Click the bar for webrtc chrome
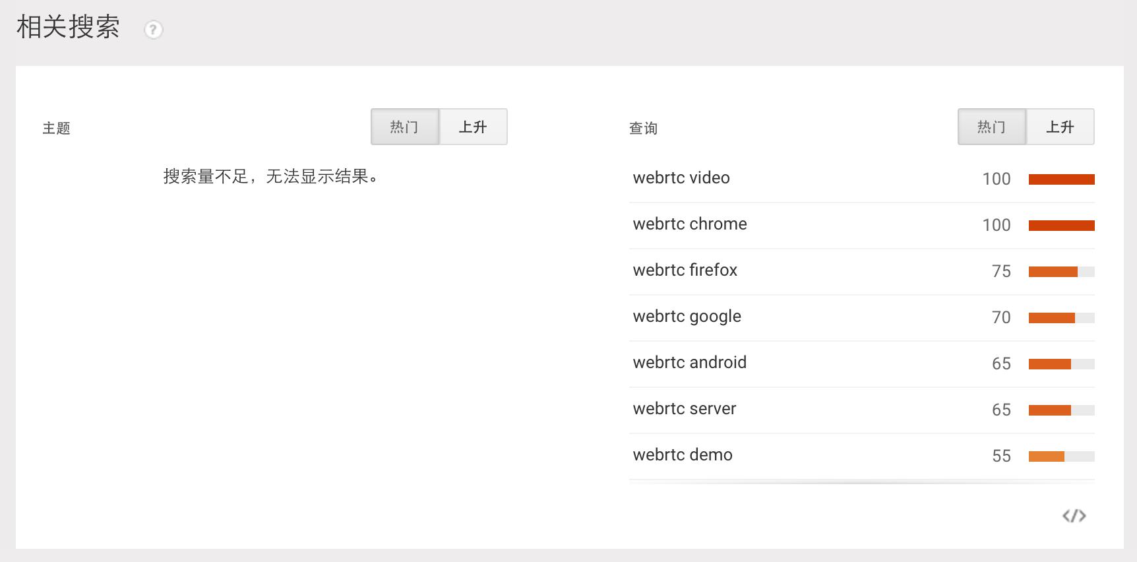This screenshot has width=1137, height=562. coord(1062,226)
